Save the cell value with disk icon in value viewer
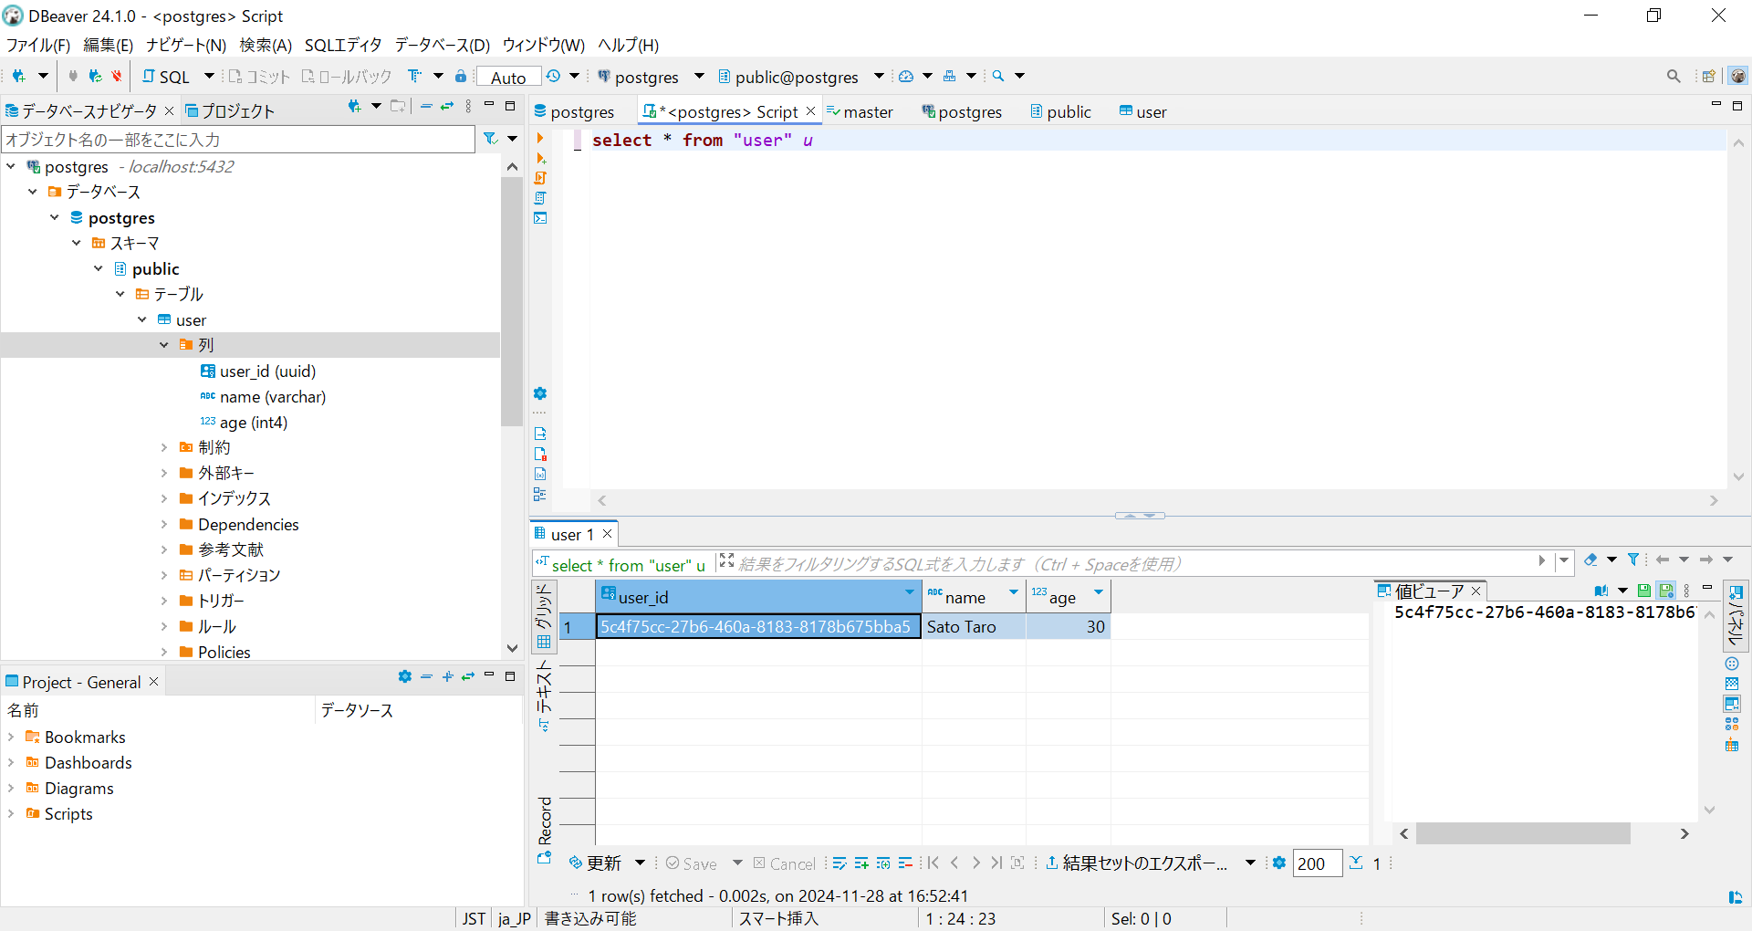1752x931 pixels. coord(1645,591)
